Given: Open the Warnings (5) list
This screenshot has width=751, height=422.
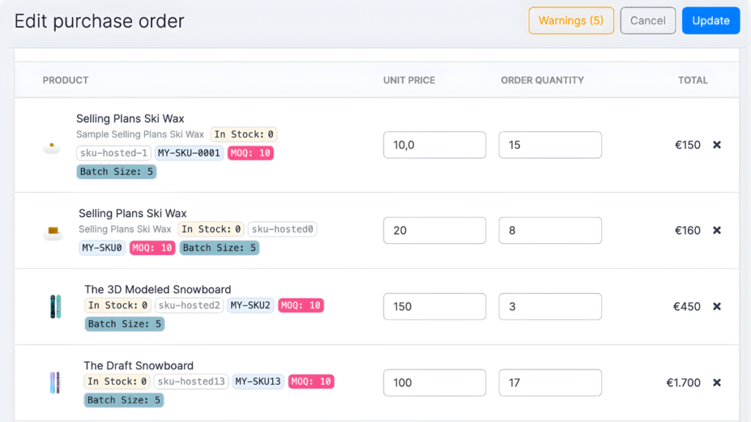Looking at the screenshot, I should tap(571, 21).
